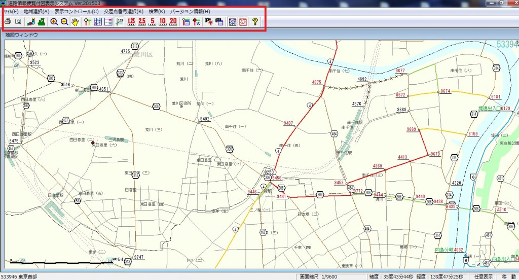Image resolution: width=519 pixels, height=280 pixels.
Task: Click the green map area icon
Action: point(42,22)
